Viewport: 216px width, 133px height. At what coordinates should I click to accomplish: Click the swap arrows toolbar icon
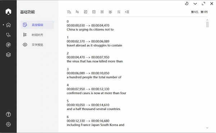click(77, 12)
